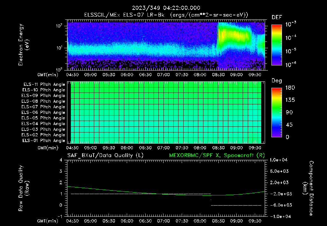Click the 06:00 tick label under pitch angle panel
Image resolution: width=327 pixels, height=226 pixels.
tap(127, 148)
